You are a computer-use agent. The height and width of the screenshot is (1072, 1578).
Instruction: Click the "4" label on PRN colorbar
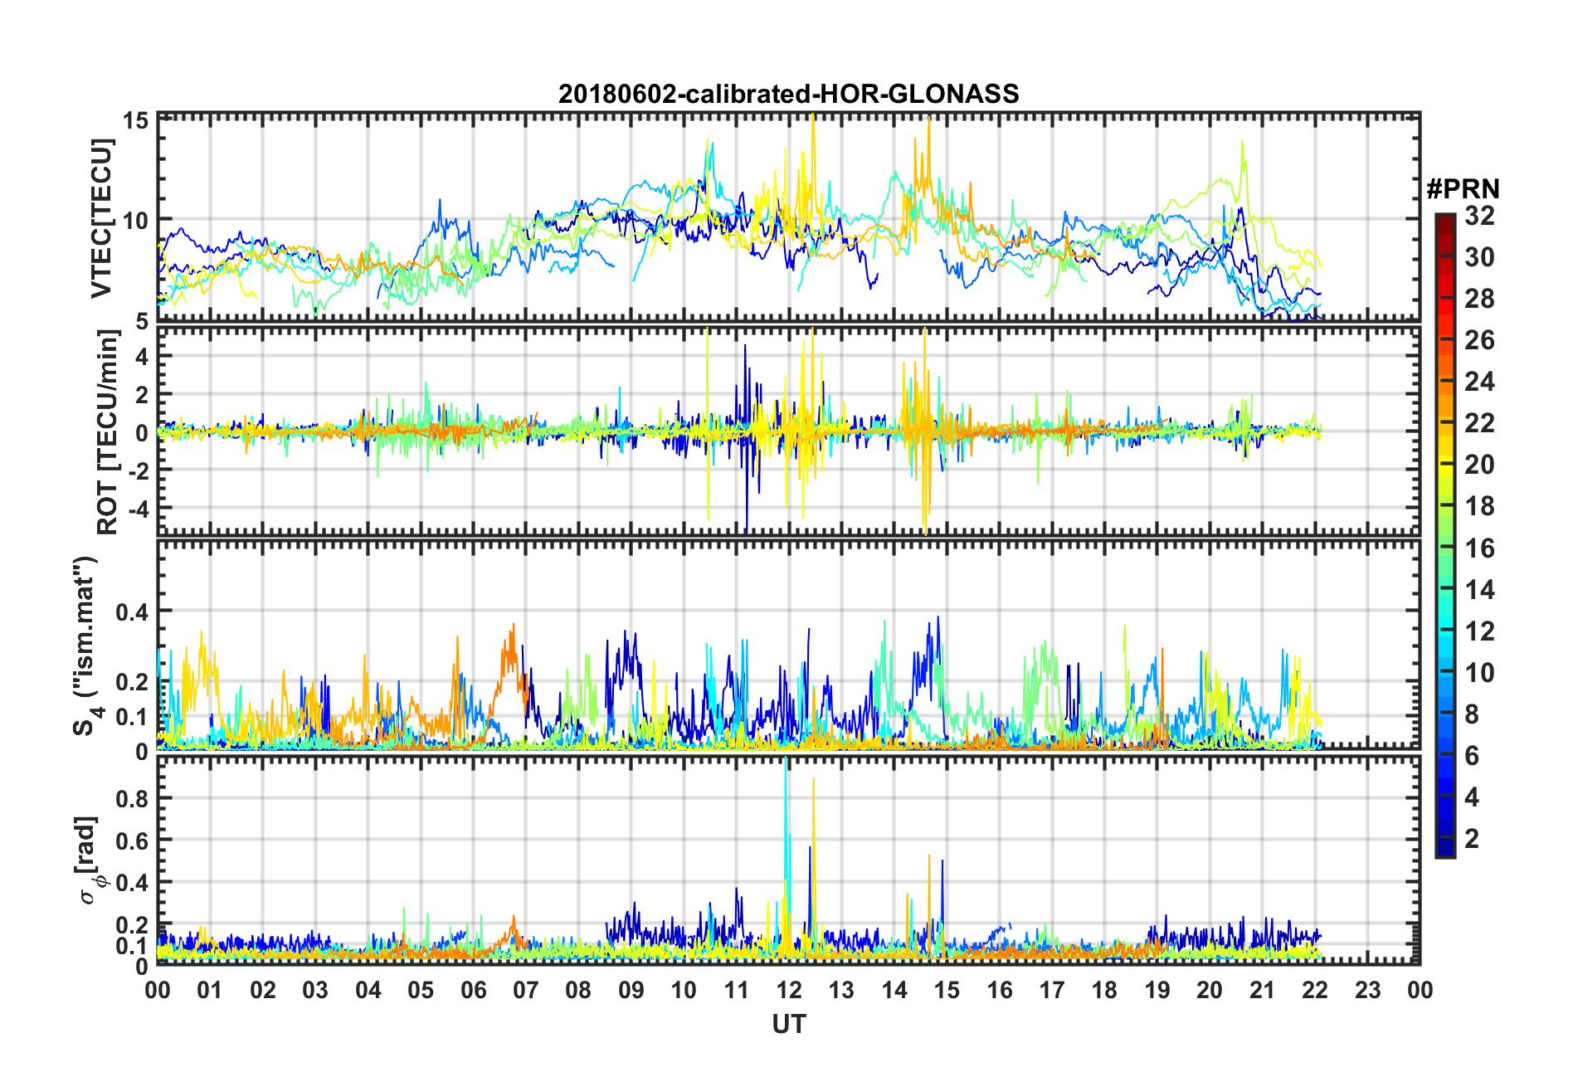[x=1472, y=797]
